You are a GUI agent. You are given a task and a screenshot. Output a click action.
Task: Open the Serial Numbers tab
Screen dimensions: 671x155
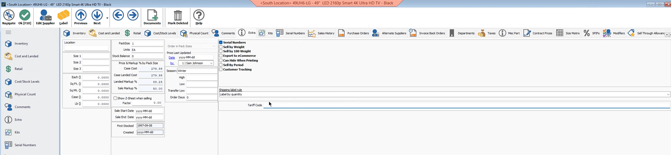coord(290,33)
